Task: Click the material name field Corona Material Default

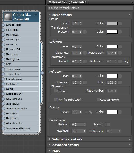Action: [x=91, y=8]
